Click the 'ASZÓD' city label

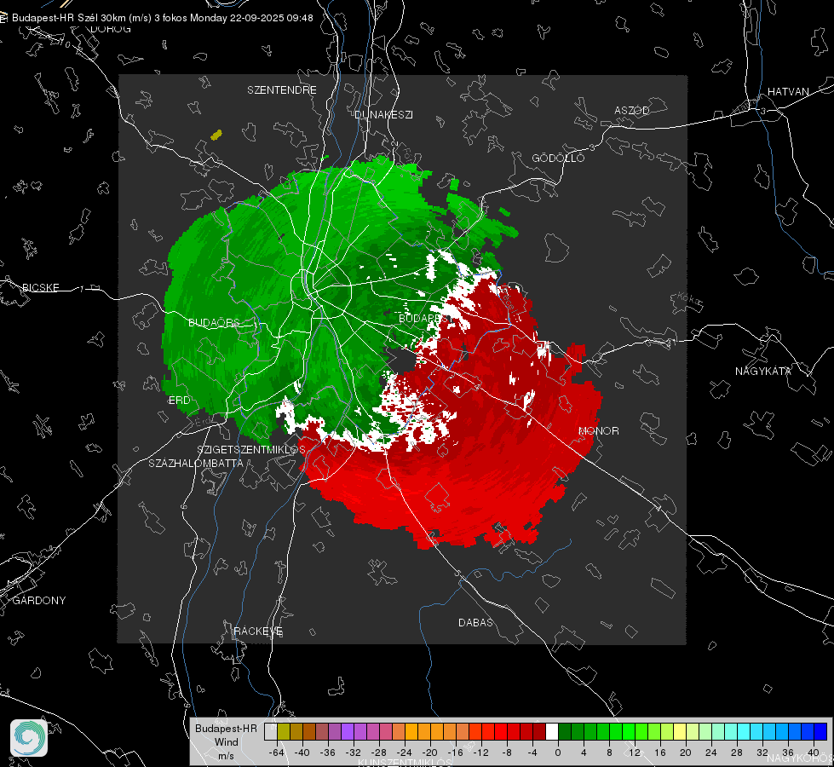632,110
